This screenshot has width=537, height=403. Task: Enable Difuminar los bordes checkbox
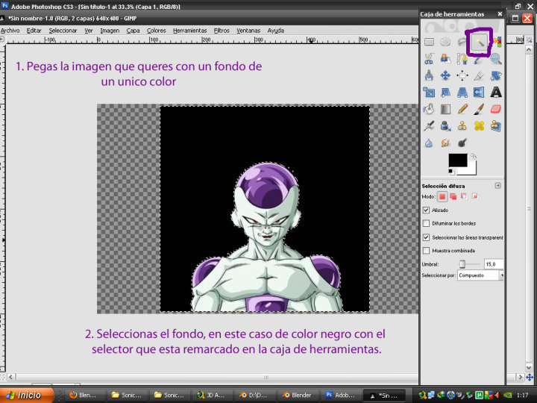(426, 223)
